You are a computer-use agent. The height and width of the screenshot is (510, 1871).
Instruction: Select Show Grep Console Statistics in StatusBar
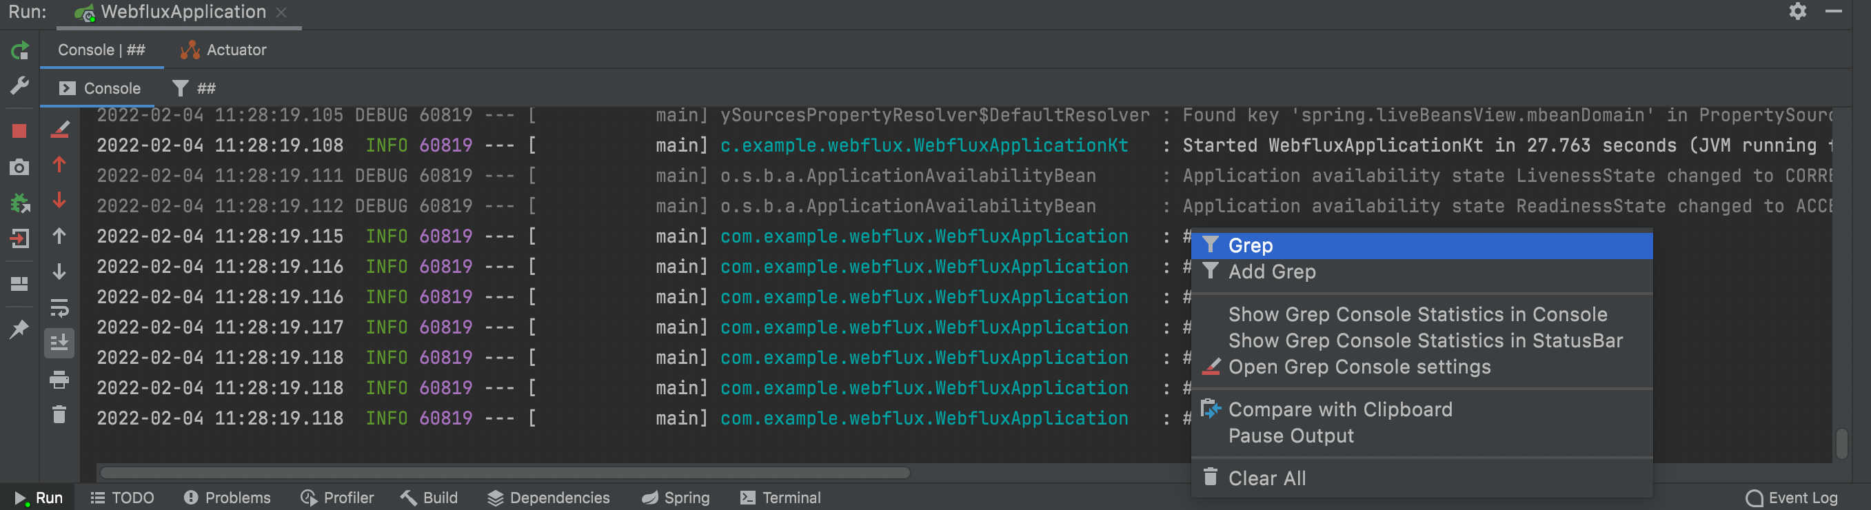click(1422, 340)
